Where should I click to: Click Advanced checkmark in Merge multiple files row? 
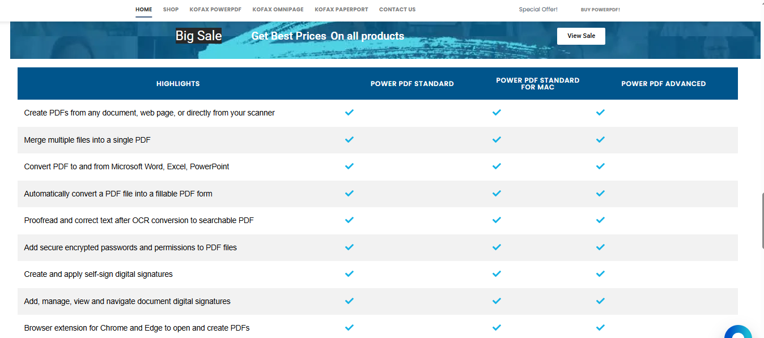[x=601, y=139]
